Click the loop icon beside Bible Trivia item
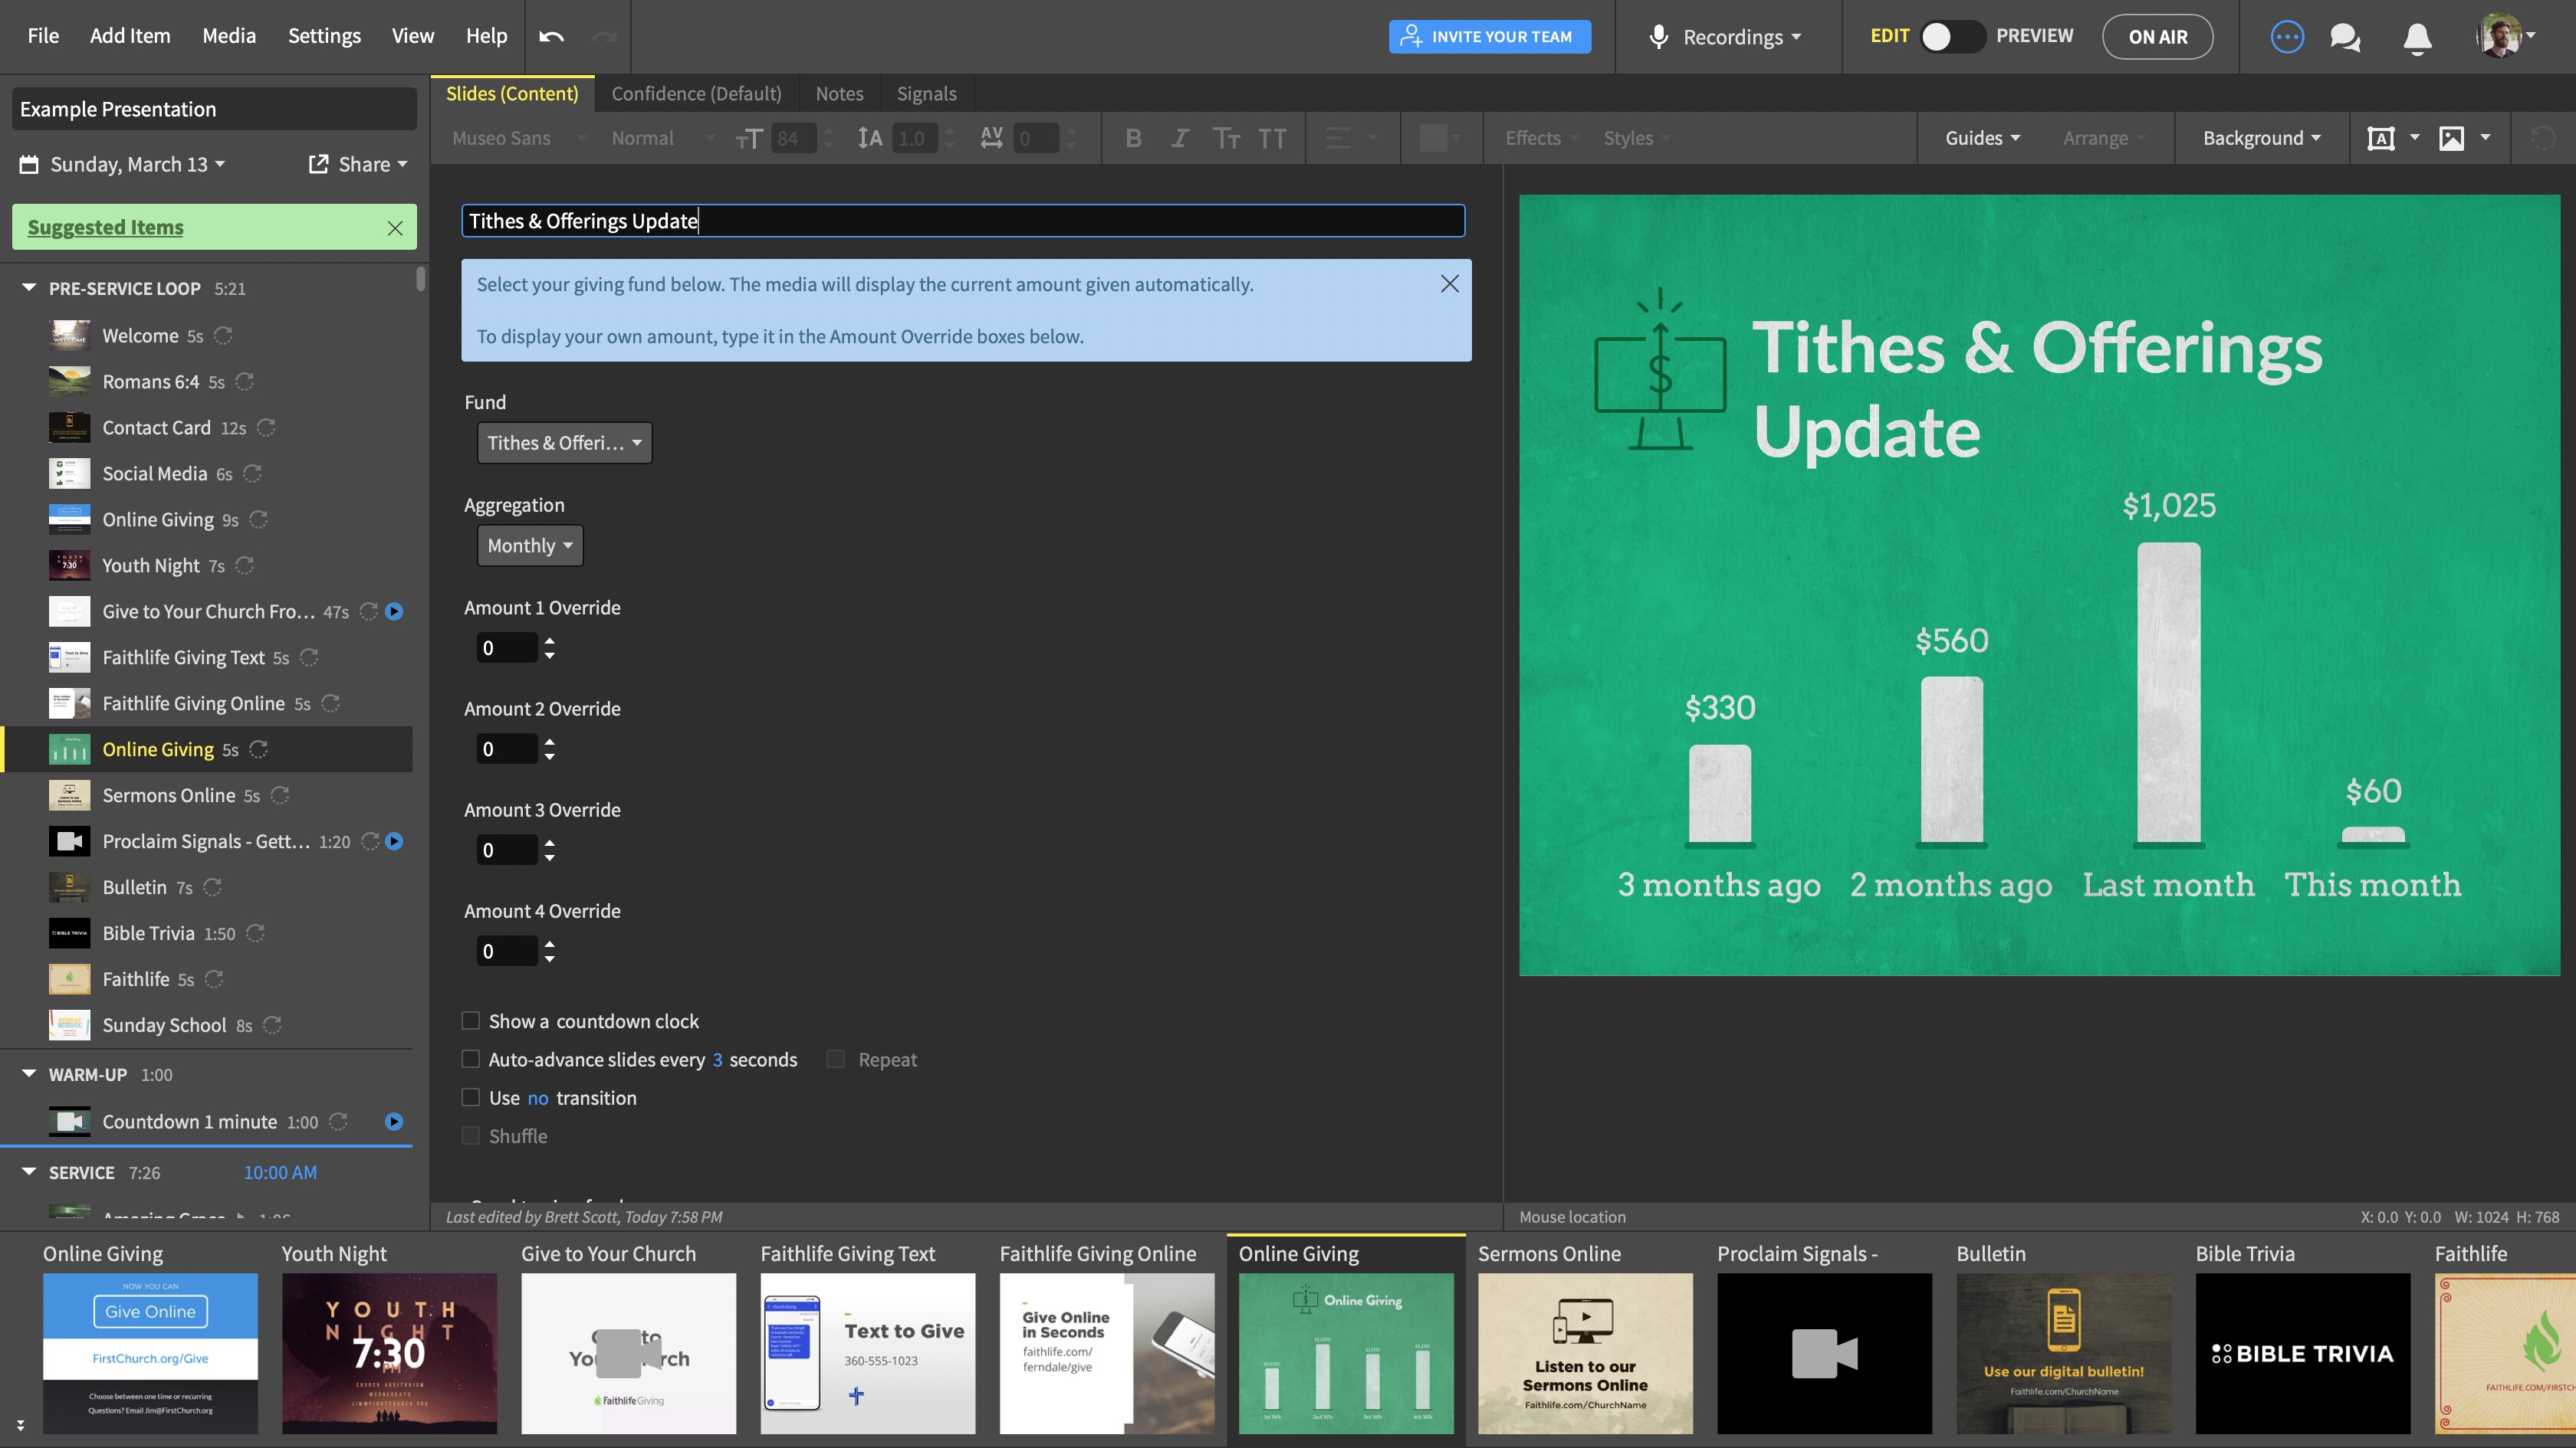Image resolution: width=2576 pixels, height=1448 pixels. click(255, 933)
